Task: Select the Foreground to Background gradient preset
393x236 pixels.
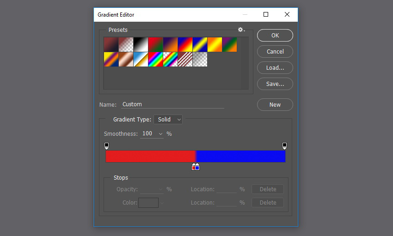Action: pyautogui.click(x=111, y=44)
